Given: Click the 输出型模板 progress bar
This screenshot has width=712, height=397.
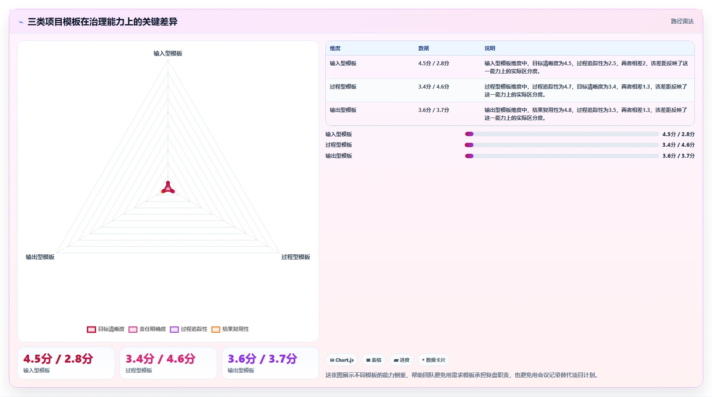Looking at the screenshot, I should 562,156.
